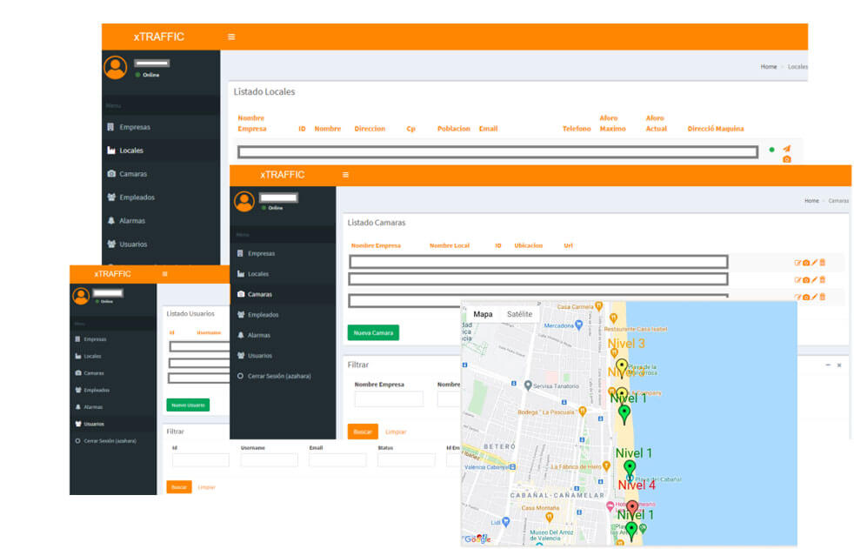Click the edit-square icon in the first Listado Camaras row
The width and height of the screenshot is (854, 549).
(797, 263)
